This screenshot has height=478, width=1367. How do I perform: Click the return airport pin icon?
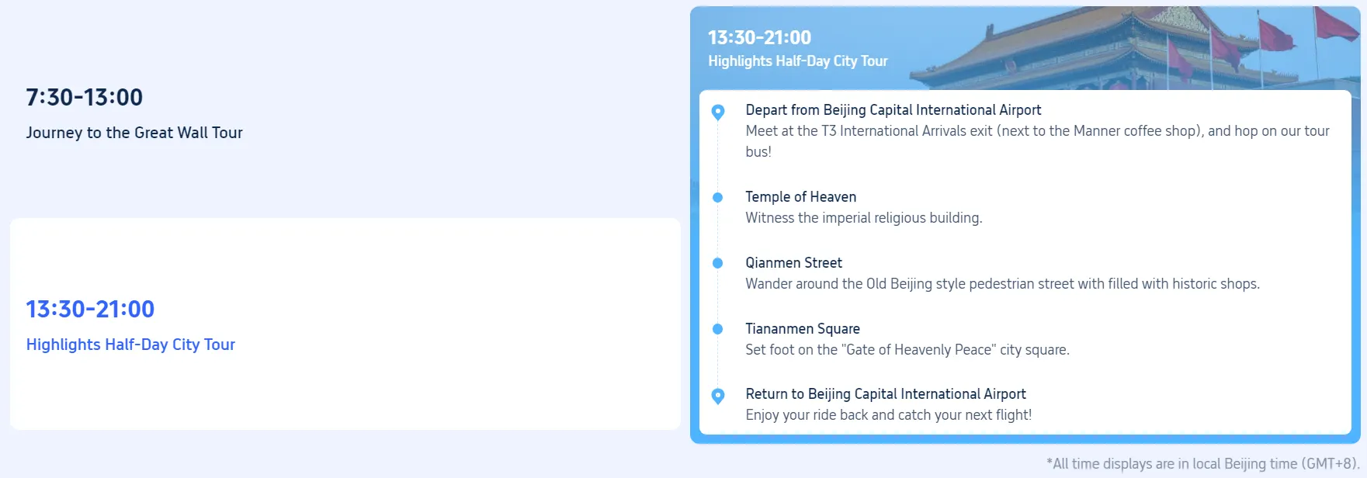717,395
